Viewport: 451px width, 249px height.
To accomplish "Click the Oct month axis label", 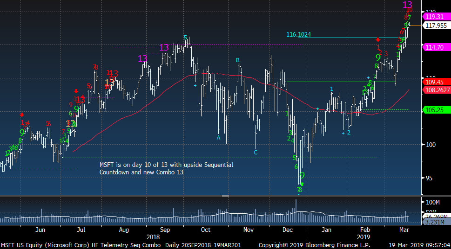I will (x=206, y=230).
